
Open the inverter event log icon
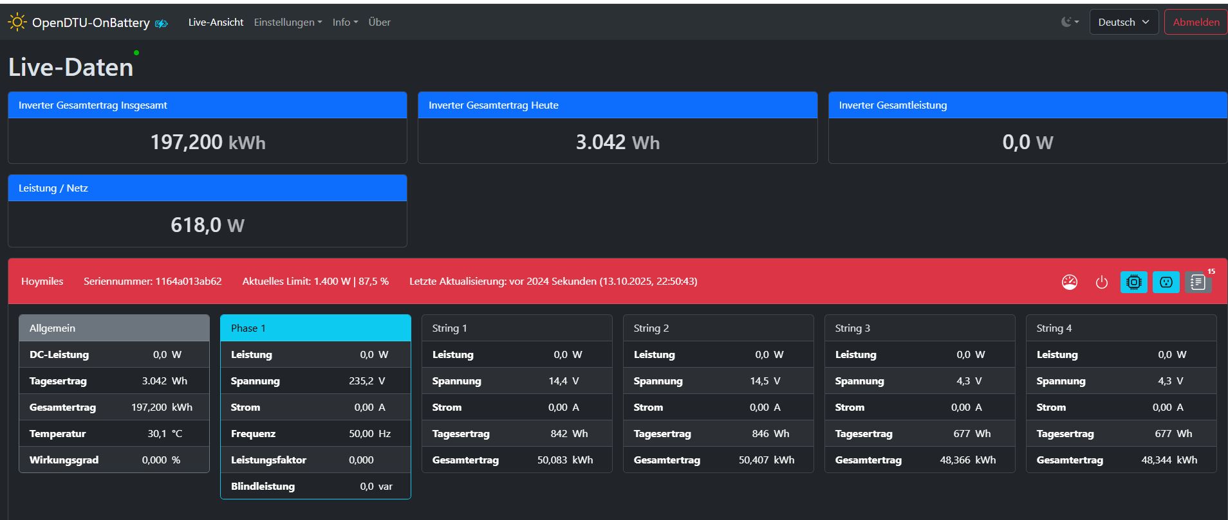coord(1197,282)
